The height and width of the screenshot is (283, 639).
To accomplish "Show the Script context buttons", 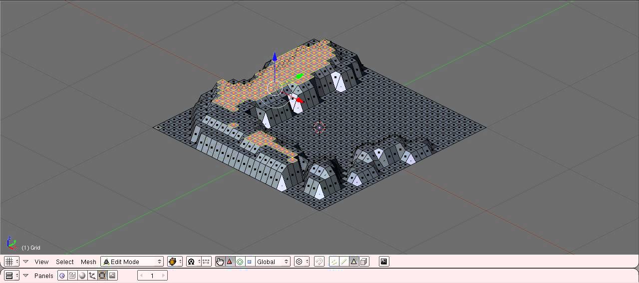I will pyautogui.click(x=72, y=276).
